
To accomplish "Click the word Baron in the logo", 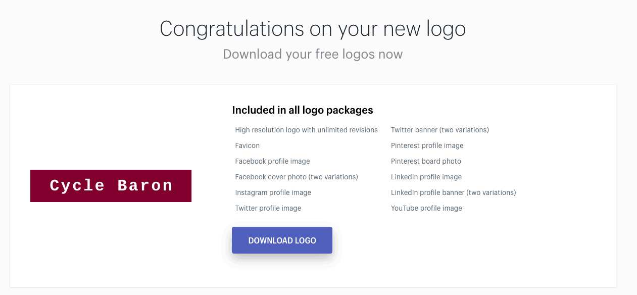I will (145, 185).
